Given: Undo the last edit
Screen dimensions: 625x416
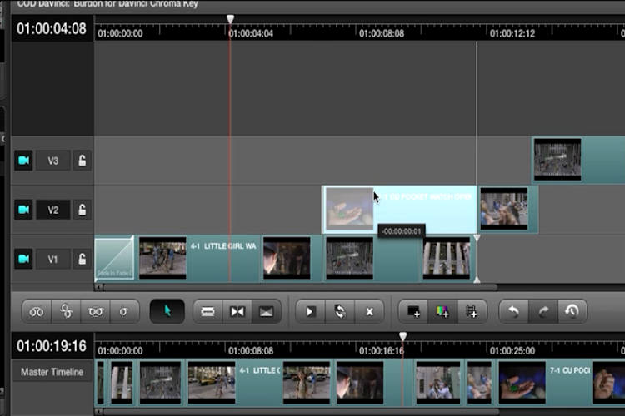Looking at the screenshot, I should [514, 311].
